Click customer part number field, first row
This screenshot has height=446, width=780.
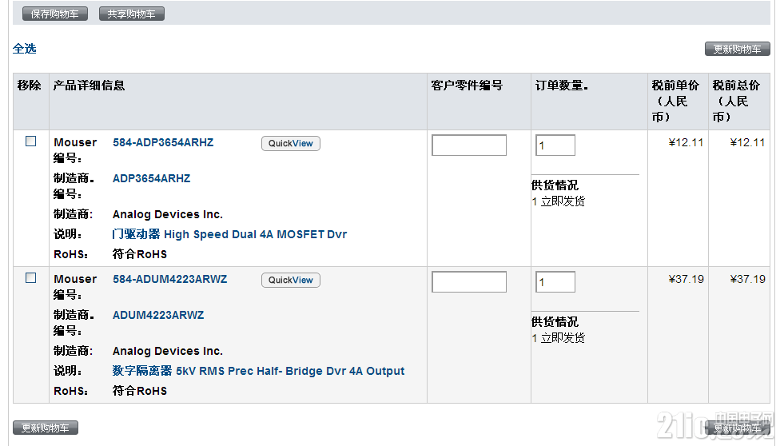[x=468, y=145]
